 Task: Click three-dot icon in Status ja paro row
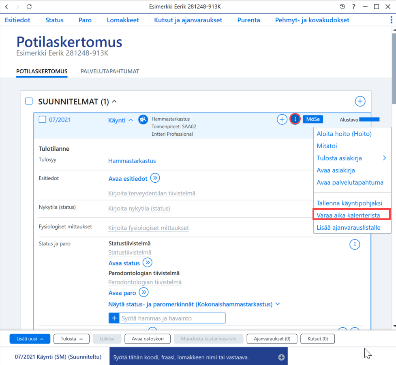click(355, 244)
